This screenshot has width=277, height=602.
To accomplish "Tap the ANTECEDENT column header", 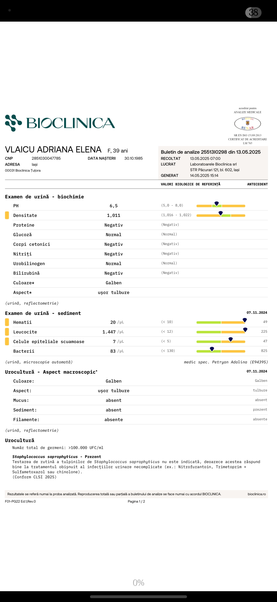I will [258, 184].
